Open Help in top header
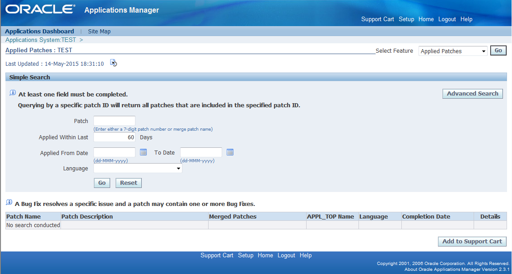 (466, 19)
